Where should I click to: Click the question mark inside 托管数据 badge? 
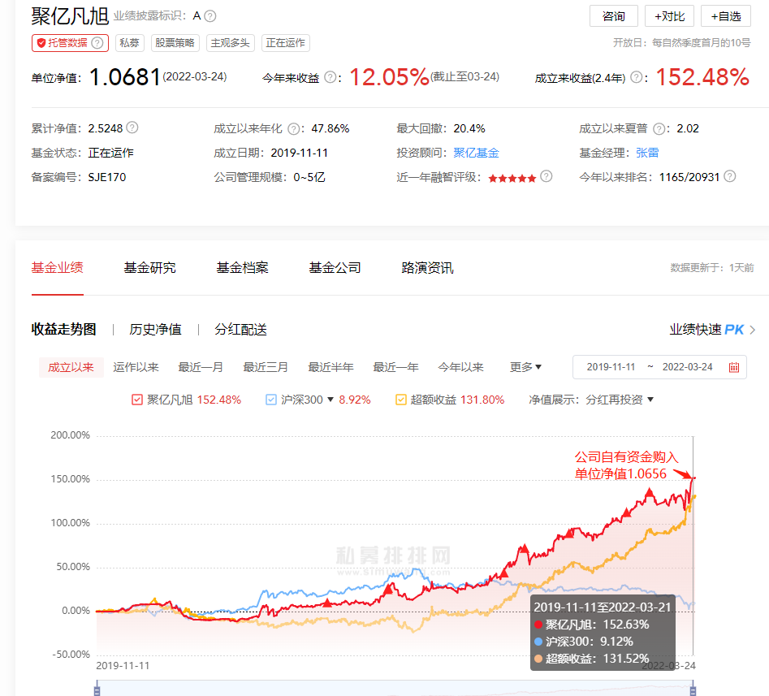tap(97, 43)
